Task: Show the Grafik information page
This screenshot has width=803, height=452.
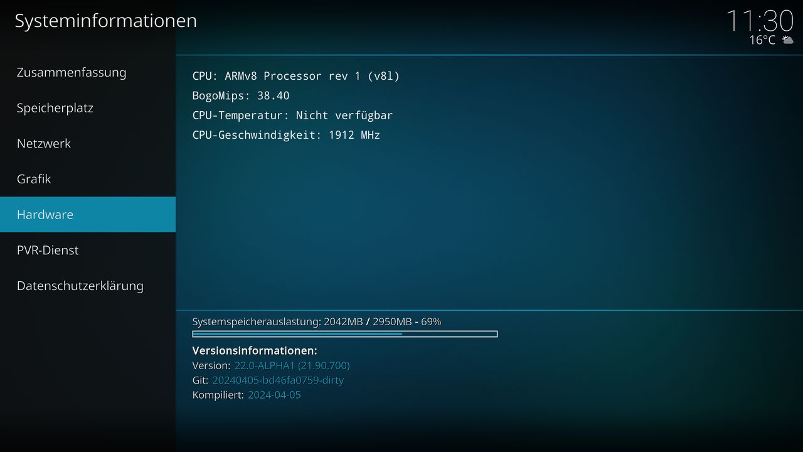Action: [x=88, y=179]
